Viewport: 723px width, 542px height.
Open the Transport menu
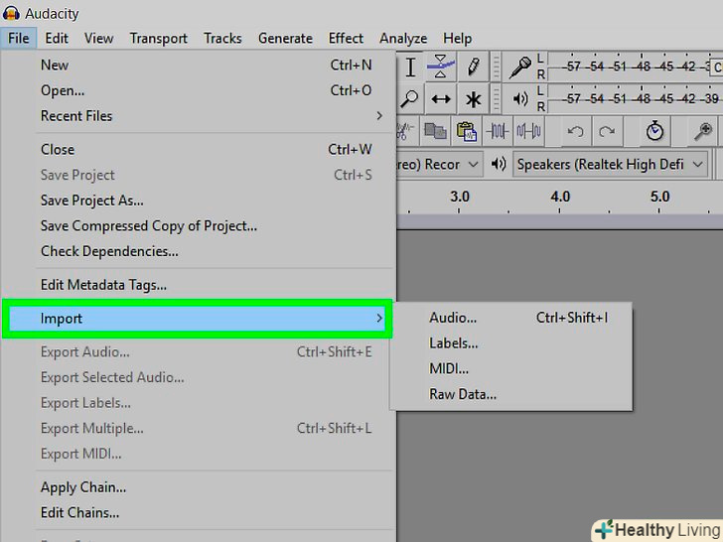(x=158, y=39)
